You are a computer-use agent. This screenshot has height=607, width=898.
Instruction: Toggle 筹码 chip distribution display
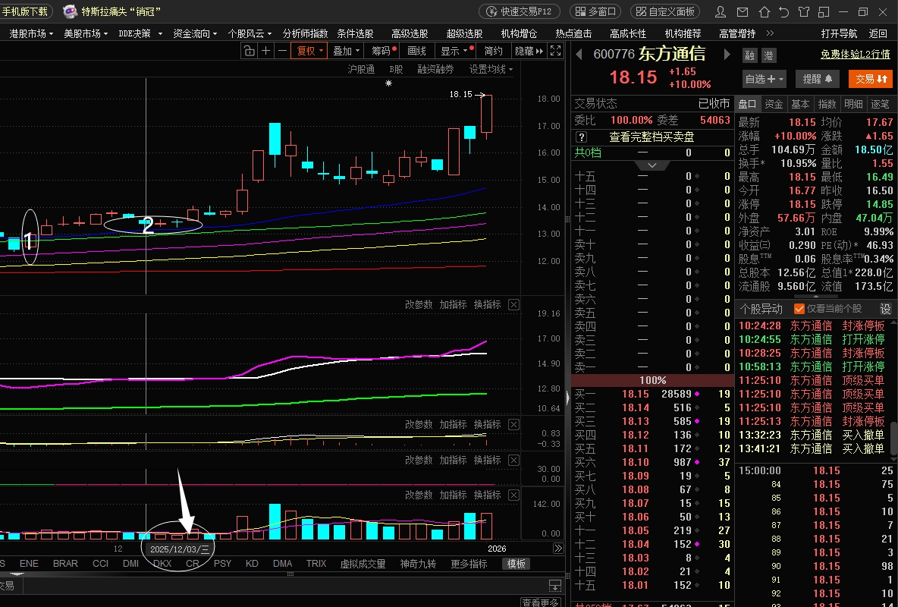383,51
